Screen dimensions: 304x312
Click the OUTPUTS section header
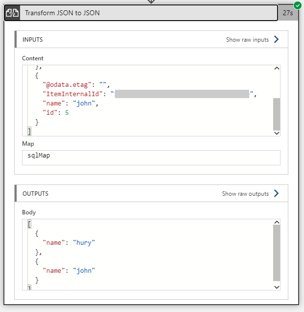click(x=35, y=194)
